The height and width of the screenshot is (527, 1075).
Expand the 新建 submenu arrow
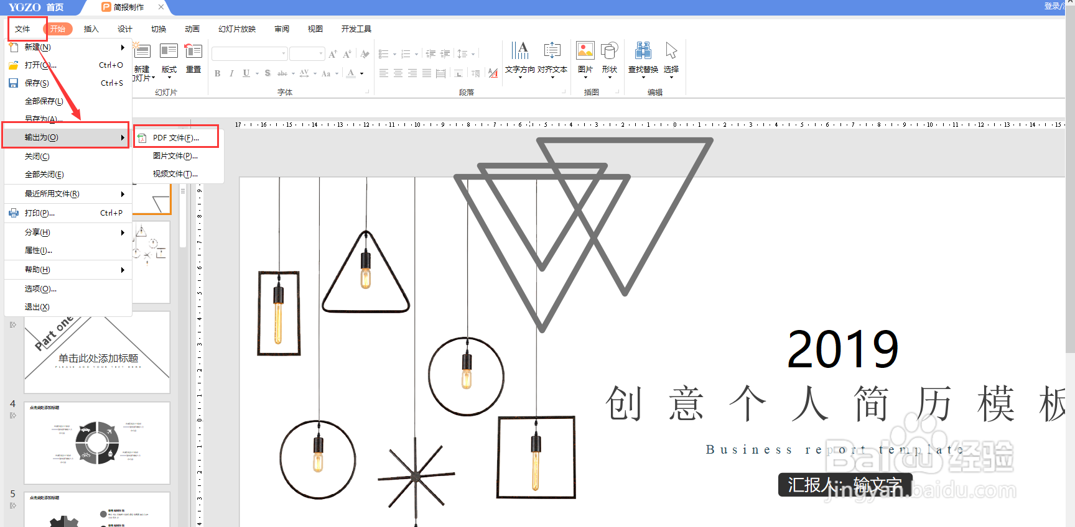[123, 47]
